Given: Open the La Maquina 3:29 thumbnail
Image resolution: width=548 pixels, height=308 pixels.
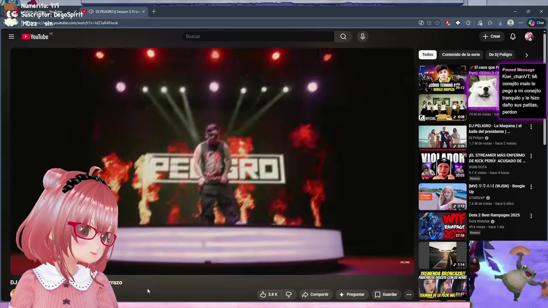Looking at the screenshot, I should pyautogui.click(x=442, y=137).
